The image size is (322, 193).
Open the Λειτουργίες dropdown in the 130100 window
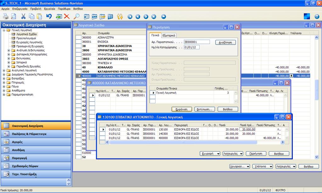233,154
